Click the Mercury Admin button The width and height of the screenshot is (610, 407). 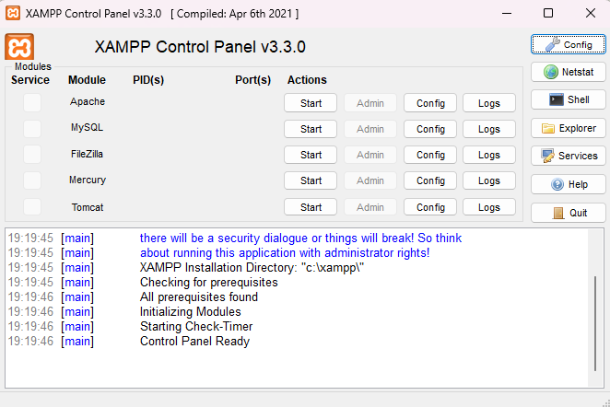point(370,180)
